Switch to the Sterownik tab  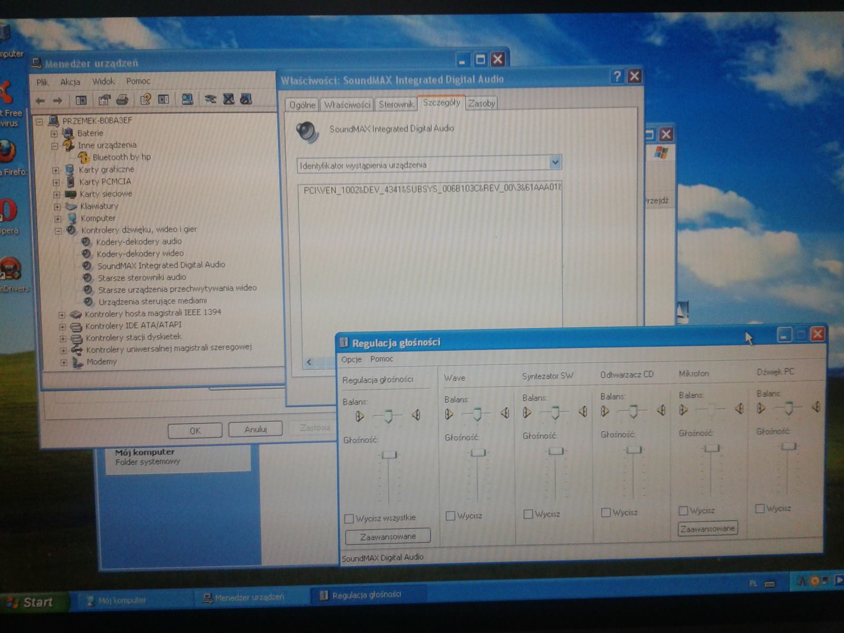pos(396,104)
